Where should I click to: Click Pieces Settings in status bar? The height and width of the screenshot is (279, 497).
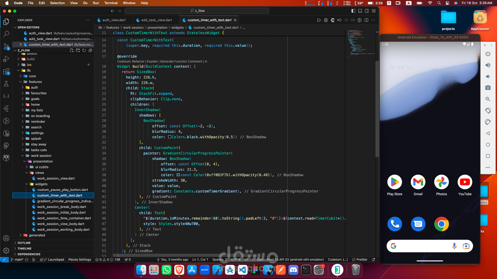pyautogui.click(x=79, y=260)
